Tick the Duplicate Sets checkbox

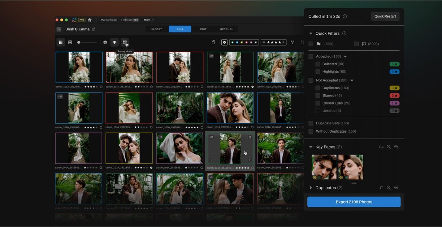(x=311, y=123)
